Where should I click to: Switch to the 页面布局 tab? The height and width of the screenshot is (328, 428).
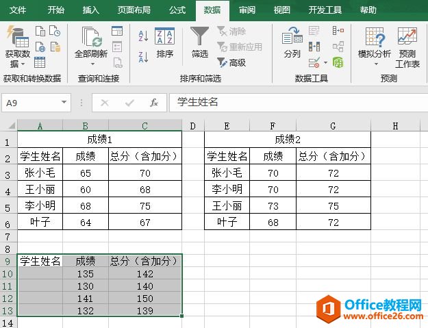pos(134,10)
